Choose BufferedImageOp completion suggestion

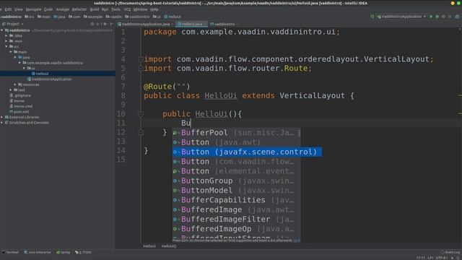(237, 229)
